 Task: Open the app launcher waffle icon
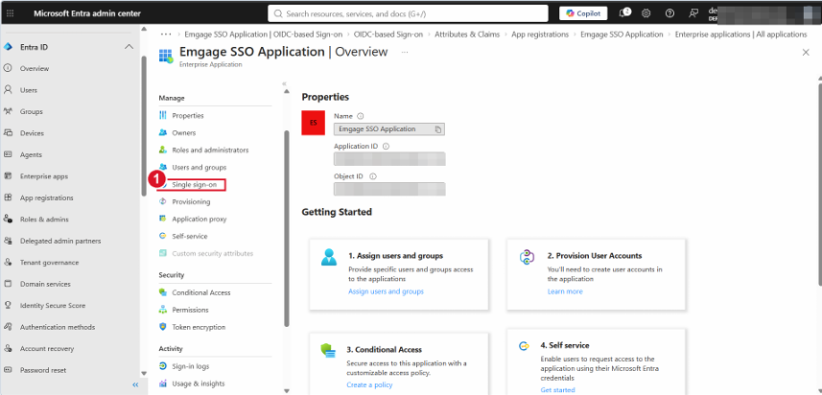tap(10, 13)
